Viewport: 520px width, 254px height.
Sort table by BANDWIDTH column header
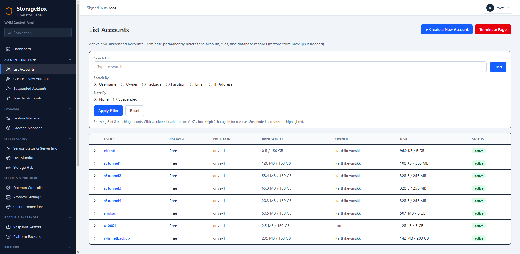click(272, 139)
